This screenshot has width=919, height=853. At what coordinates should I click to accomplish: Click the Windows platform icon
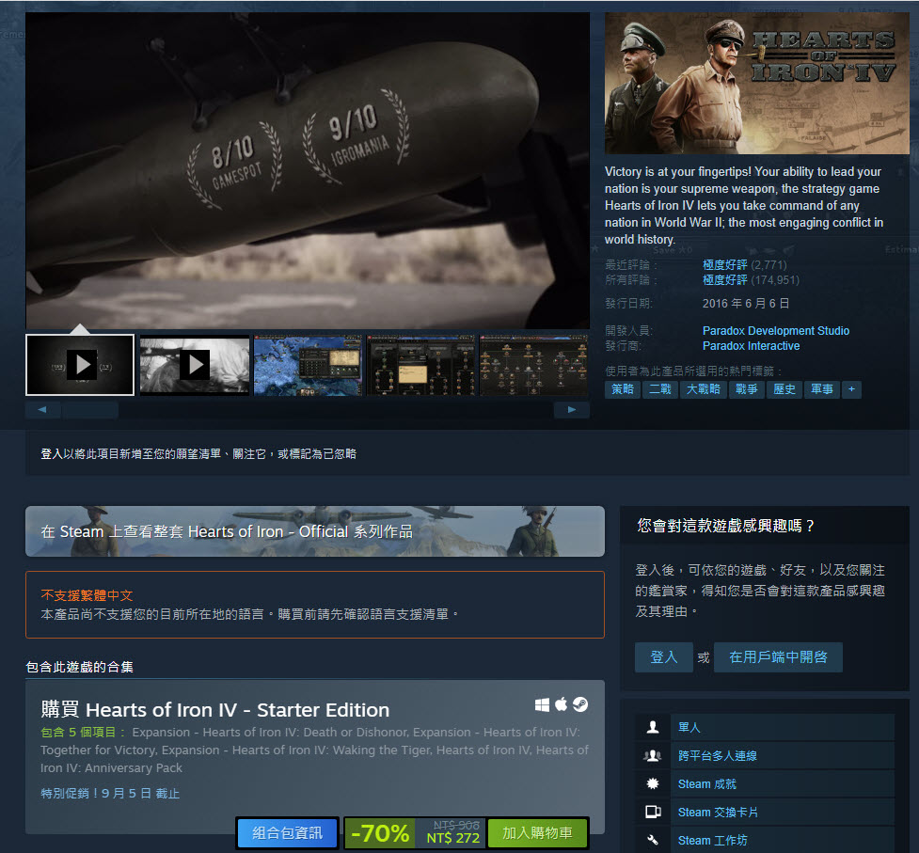point(542,704)
